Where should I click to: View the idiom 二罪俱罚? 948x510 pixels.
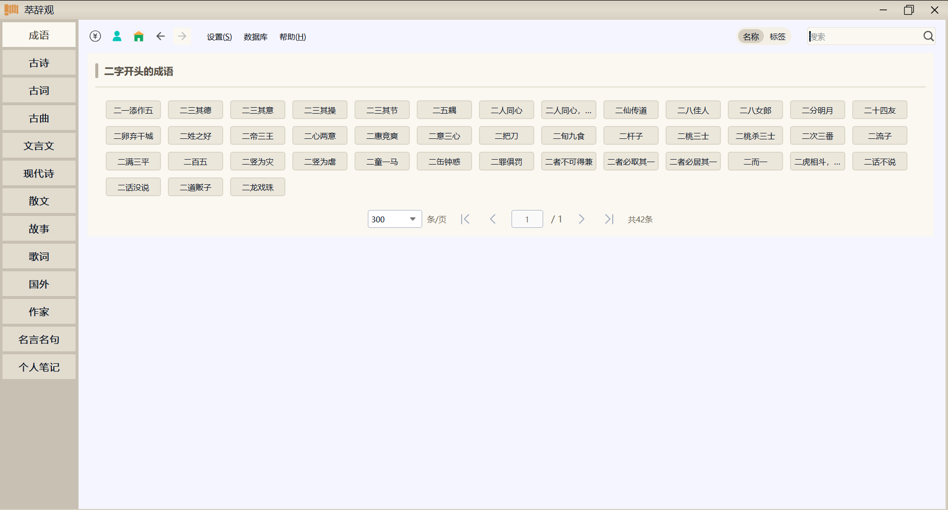pos(507,162)
